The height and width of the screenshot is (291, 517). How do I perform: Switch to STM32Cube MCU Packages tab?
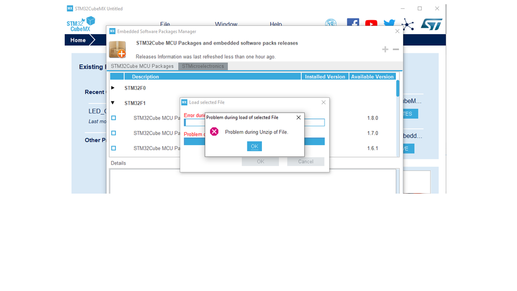[x=142, y=66]
